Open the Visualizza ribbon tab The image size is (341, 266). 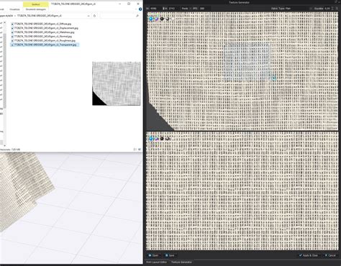(14, 9)
